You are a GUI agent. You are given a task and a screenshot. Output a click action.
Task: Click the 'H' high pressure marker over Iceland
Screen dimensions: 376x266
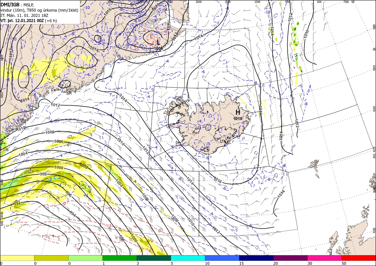(238, 112)
